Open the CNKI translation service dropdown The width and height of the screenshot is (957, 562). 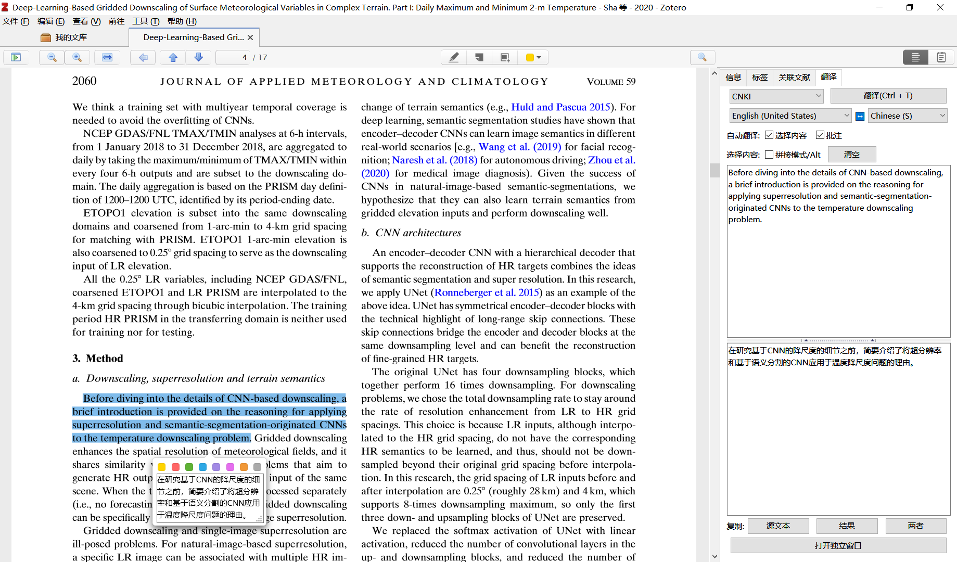[776, 96]
